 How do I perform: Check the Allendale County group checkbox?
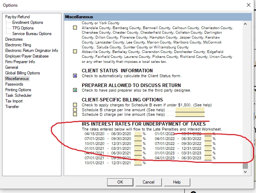click(75, 28)
